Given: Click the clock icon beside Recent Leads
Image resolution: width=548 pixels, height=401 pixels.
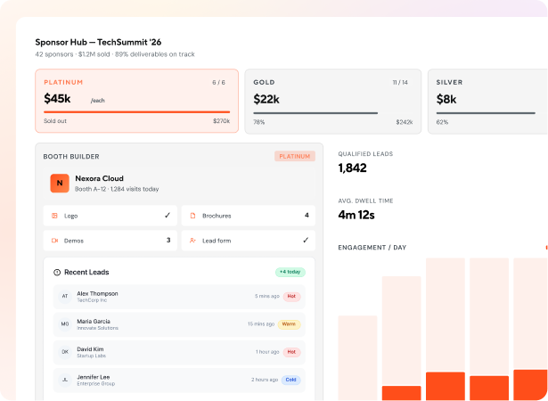Looking at the screenshot, I should pos(57,273).
